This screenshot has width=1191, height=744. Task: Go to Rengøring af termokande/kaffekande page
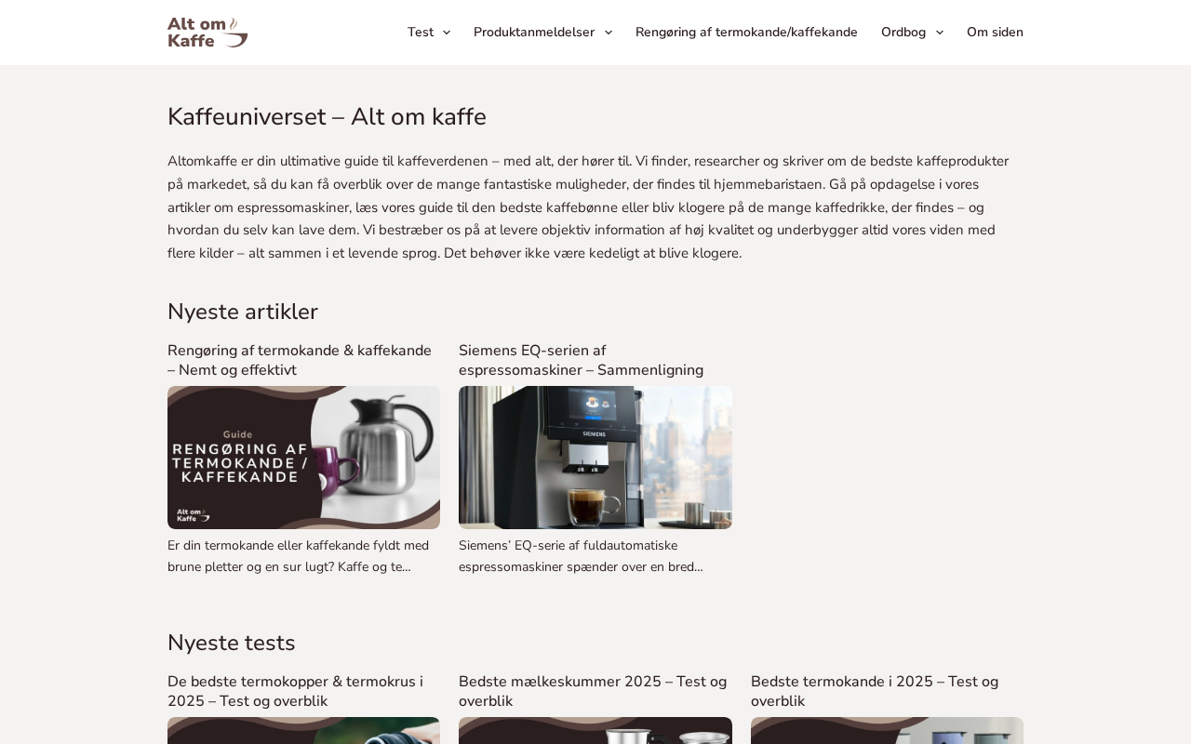click(x=746, y=33)
